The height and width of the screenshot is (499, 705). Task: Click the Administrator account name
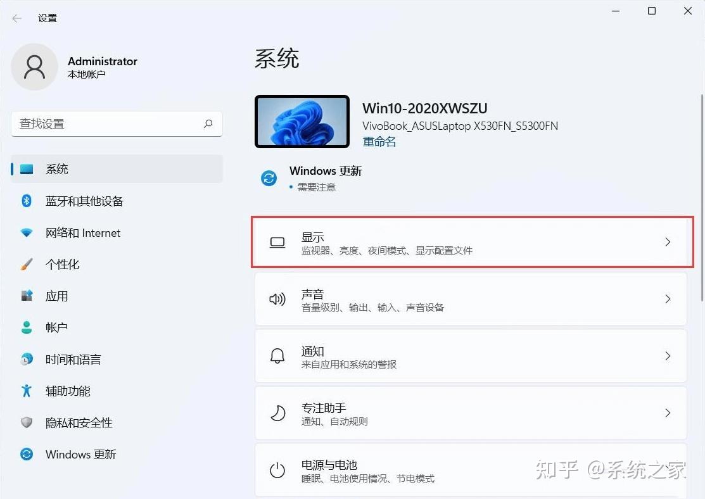click(103, 61)
